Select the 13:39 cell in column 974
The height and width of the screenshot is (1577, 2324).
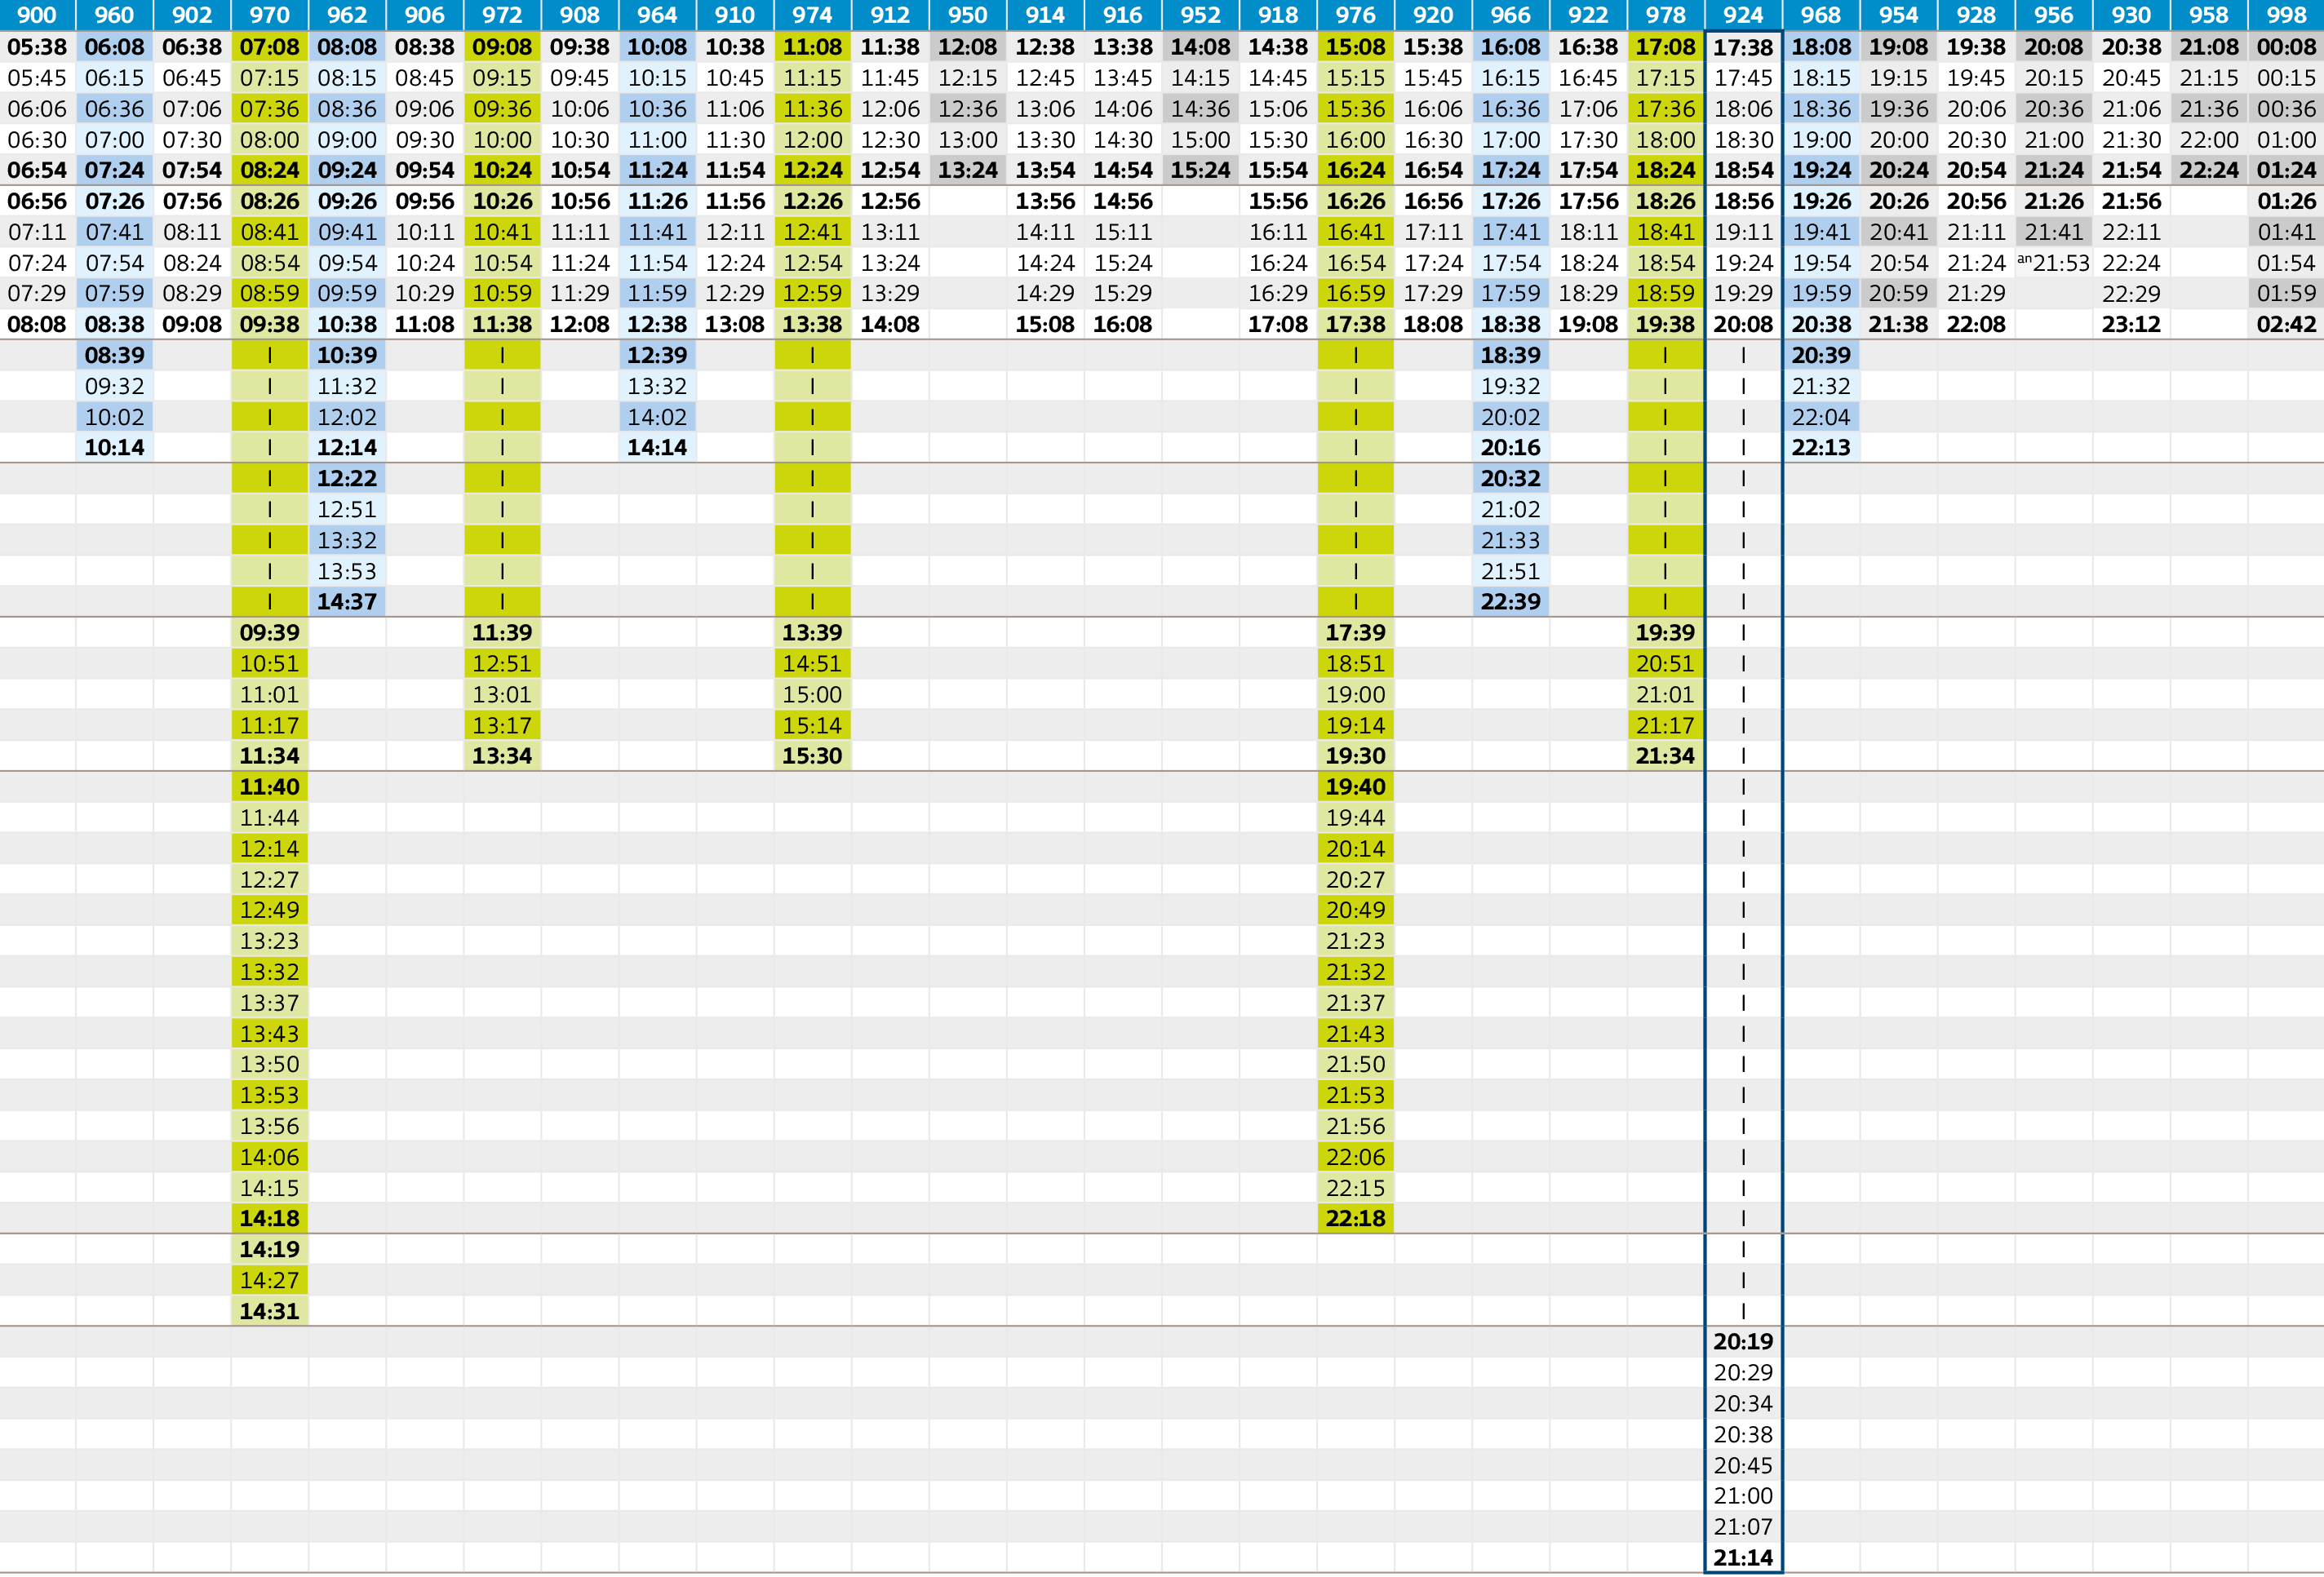[x=812, y=632]
